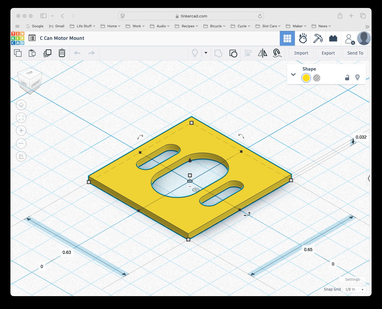Open the Google bookmark

pyautogui.click(x=35, y=26)
